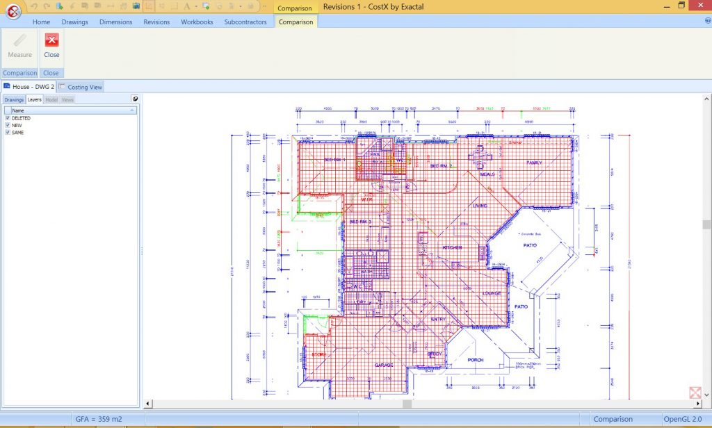712x428 pixels.
Task: Click the highlighted orange-bordered toolbar icon
Action: tap(149, 6)
